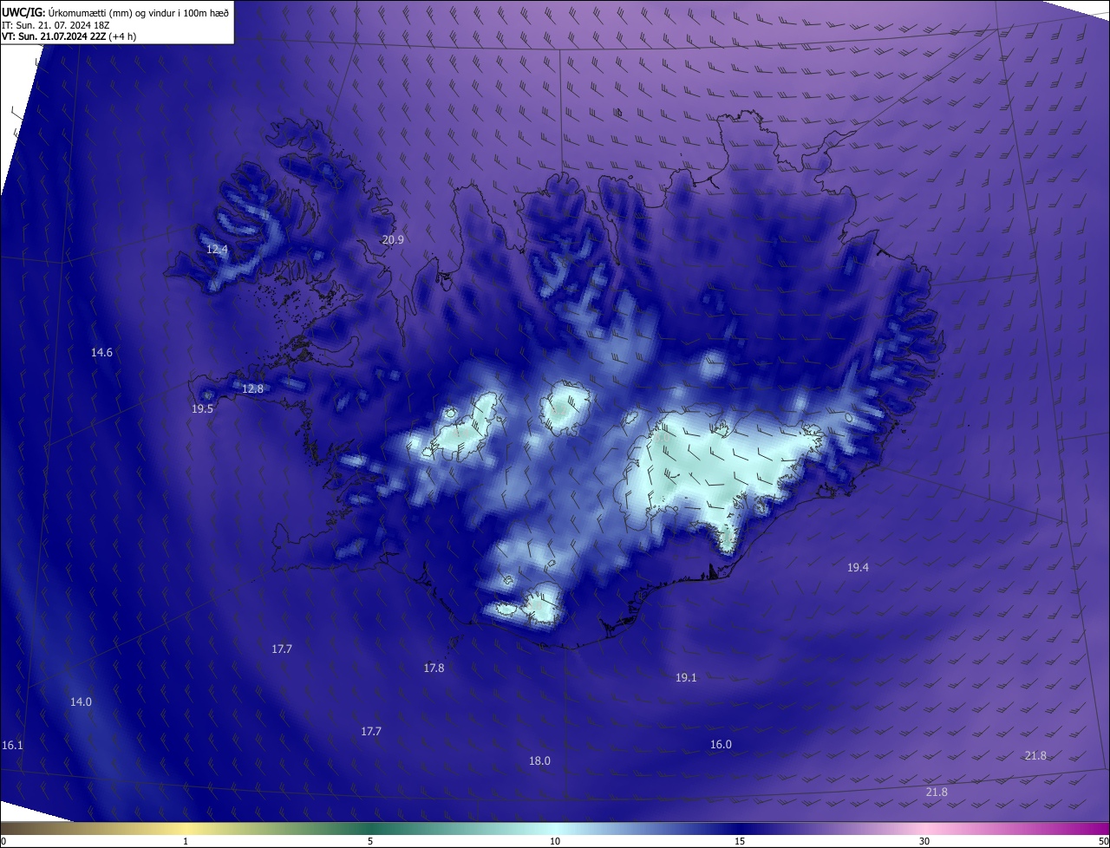Select the 10 mark on the color scale

click(555, 842)
